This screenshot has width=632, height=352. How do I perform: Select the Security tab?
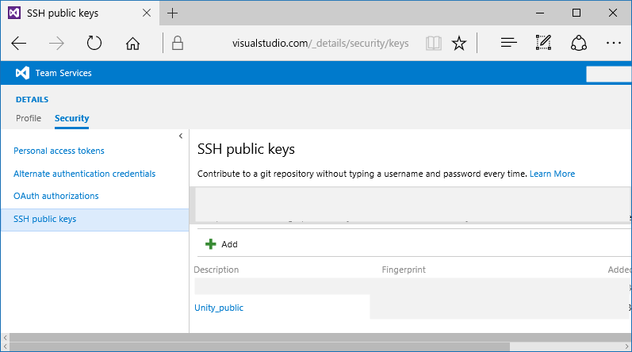71,118
